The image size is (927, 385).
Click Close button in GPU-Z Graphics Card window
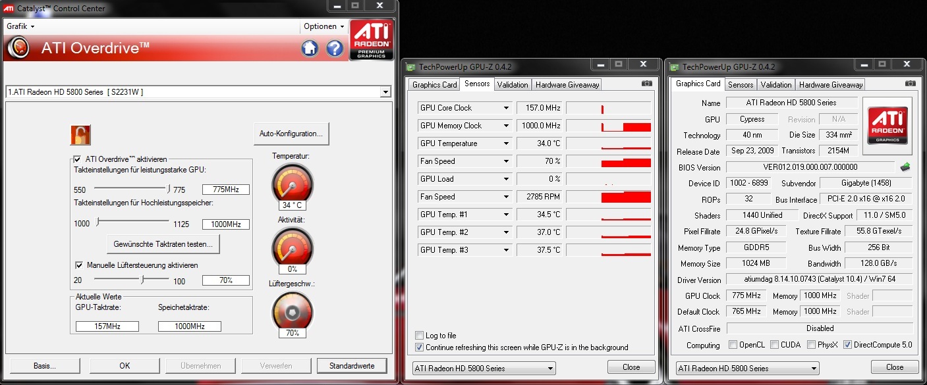pos(895,367)
